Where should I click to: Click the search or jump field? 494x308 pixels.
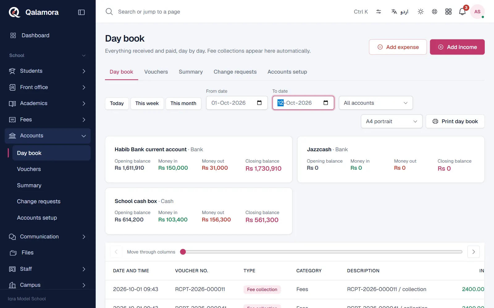click(x=228, y=12)
